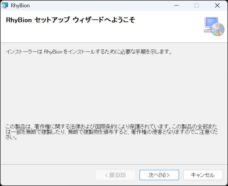Screen dimensions: 228x186
Task: Close the RhyBion installer window
Action: [217, 6]
